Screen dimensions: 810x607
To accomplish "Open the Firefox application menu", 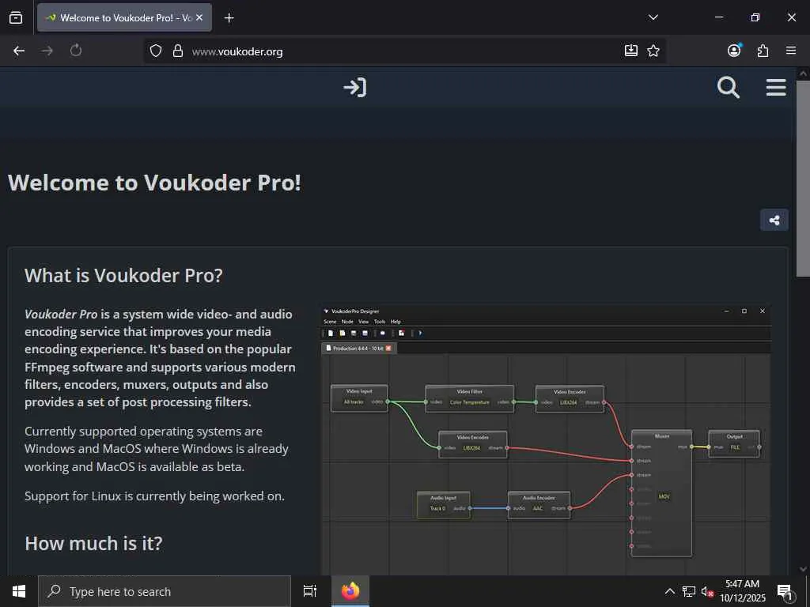I will (791, 51).
